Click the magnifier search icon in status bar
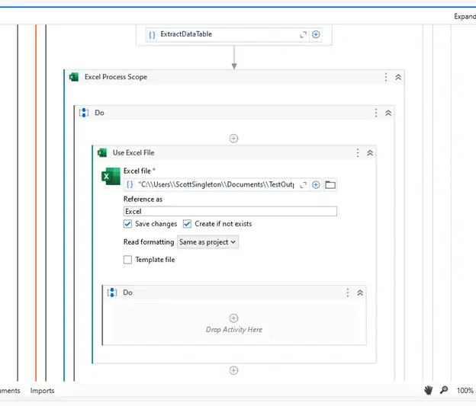The width and height of the screenshot is (476, 406). 444,390
